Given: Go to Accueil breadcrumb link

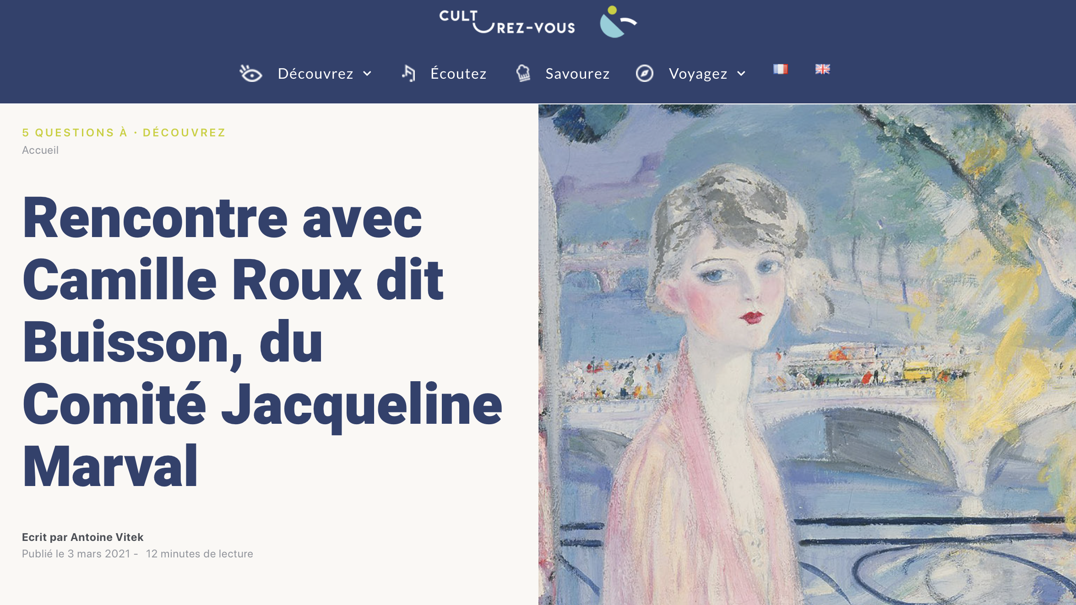Looking at the screenshot, I should tap(40, 150).
